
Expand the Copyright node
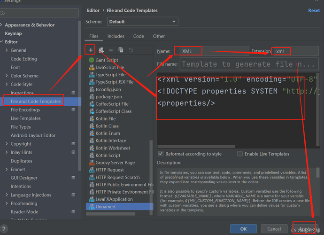pyautogui.click(x=7, y=144)
